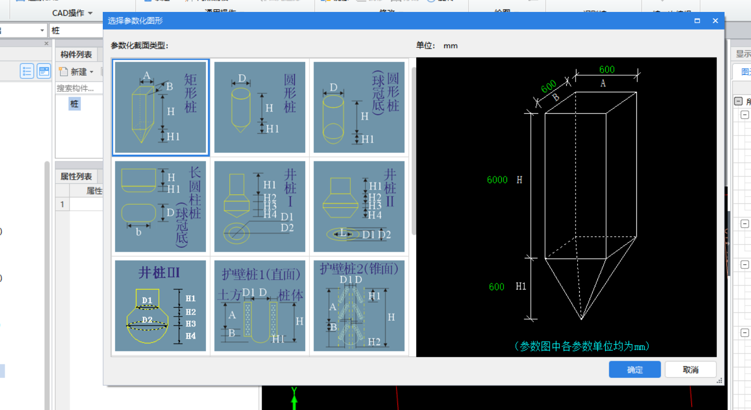Close the left navigation panel with x
The height and width of the screenshot is (410, 751).
[x=46, y=44]
